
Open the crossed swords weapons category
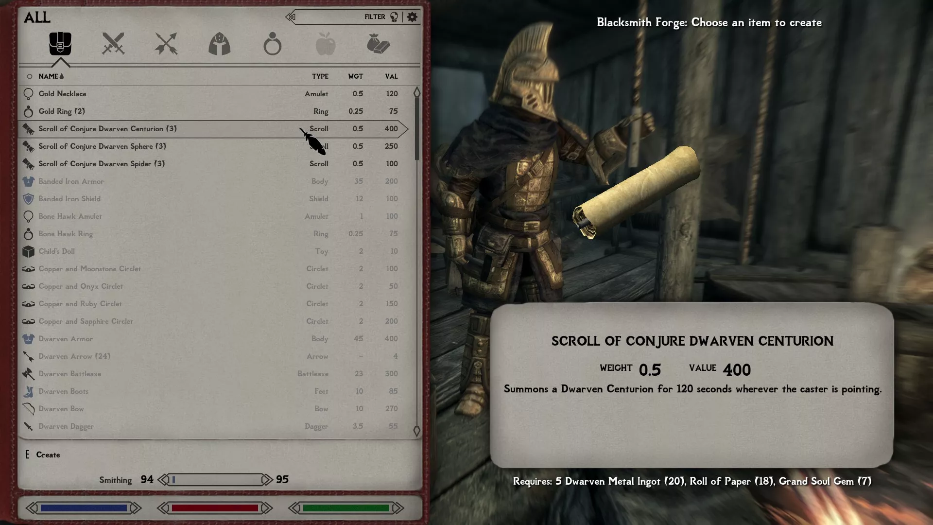[113, 44]
